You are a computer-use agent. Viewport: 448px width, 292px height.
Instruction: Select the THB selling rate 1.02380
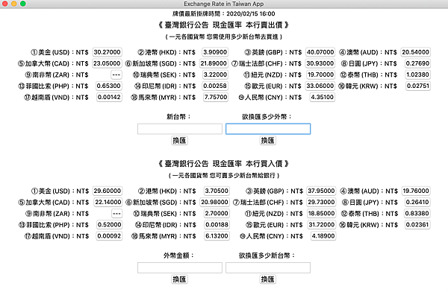click(417, 74)
